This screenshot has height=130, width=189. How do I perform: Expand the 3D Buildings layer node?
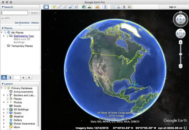pos(4,109)
